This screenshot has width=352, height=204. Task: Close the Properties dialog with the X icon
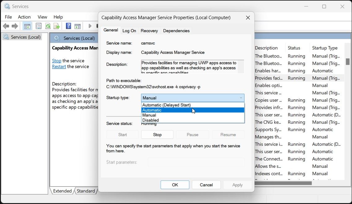tap(248, 18)
